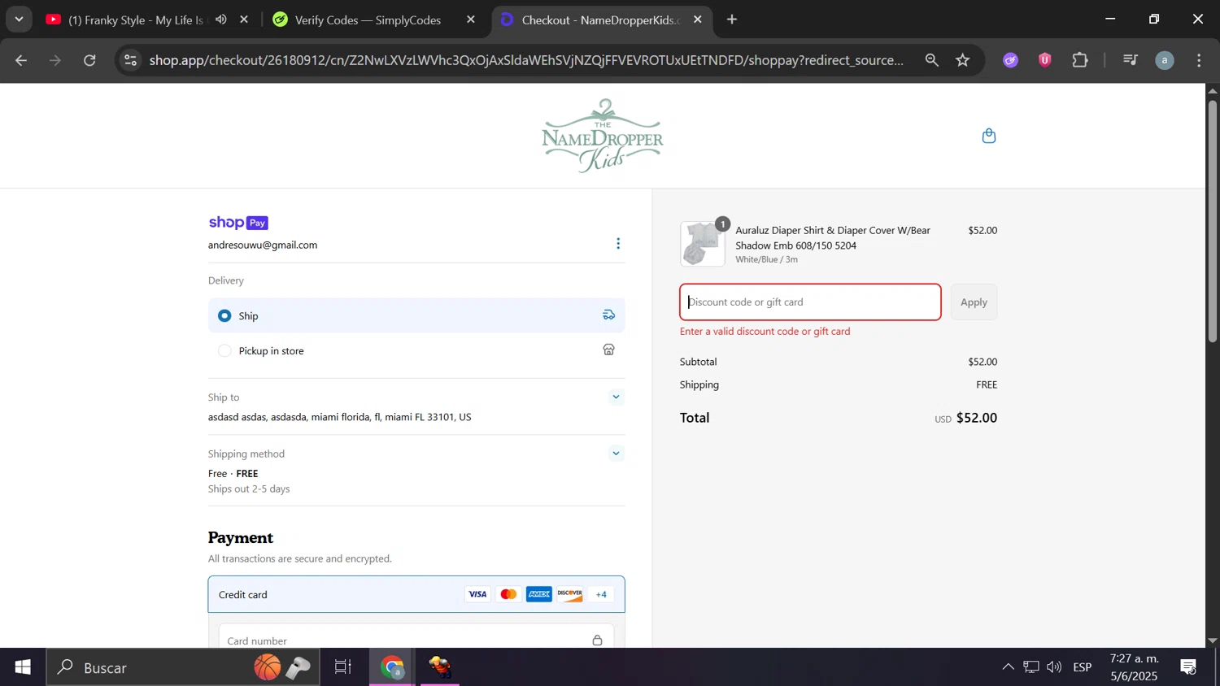The image size is (1220, 686).
Task: Click the page vertical scrollbar
Action: point(1213,220)
